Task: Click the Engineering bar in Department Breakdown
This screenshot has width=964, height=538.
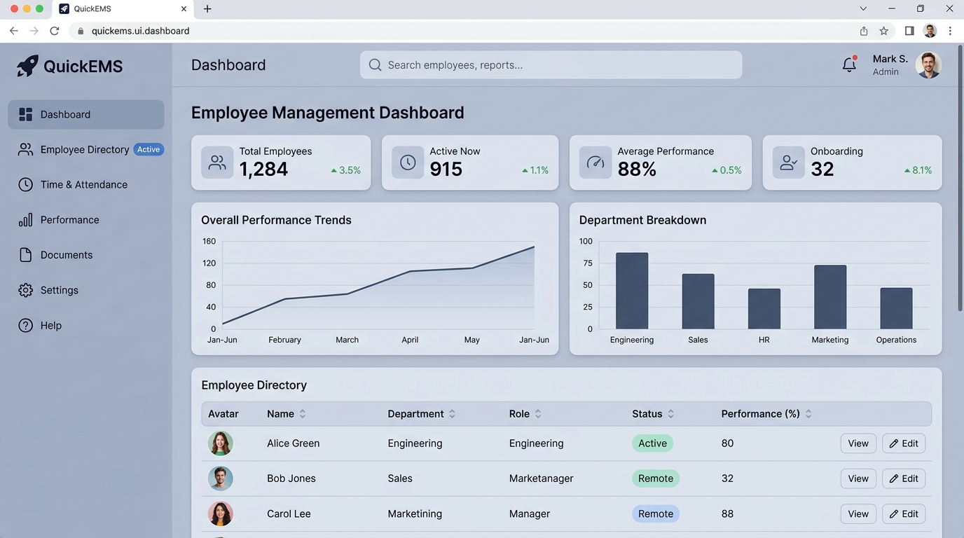Action: tap(632, 291)
